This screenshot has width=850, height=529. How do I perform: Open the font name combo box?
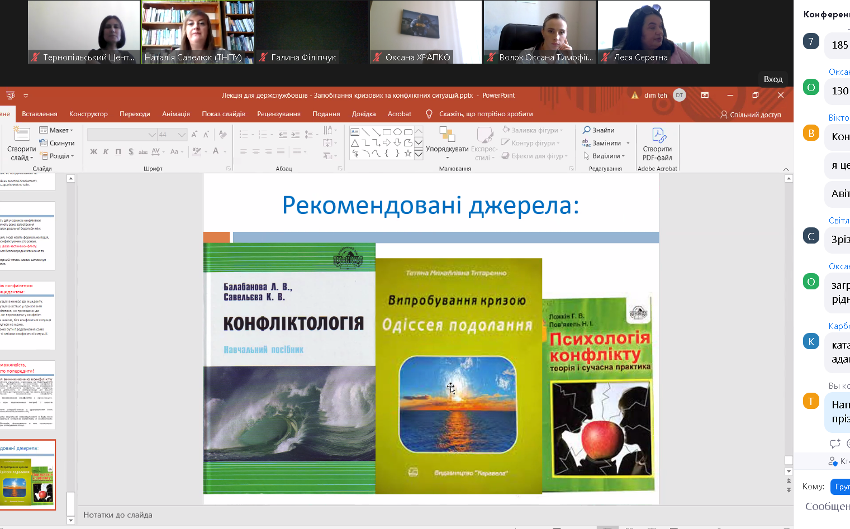(x=122, y=135)
